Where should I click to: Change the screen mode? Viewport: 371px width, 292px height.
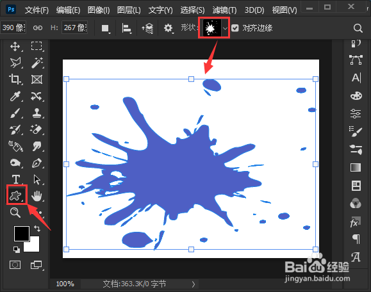coord(36,265)
